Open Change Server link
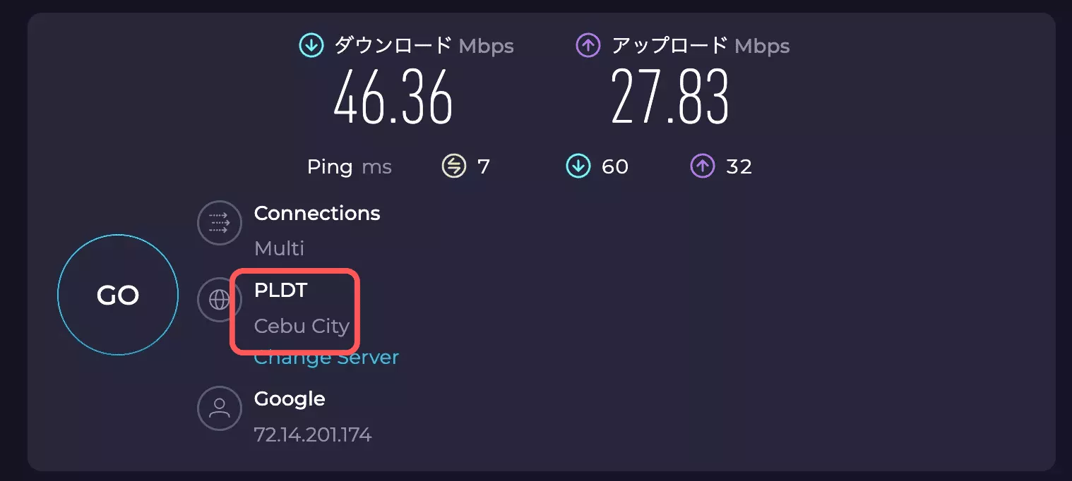This screenshot has width=1072, height=481. click(326, 357)
